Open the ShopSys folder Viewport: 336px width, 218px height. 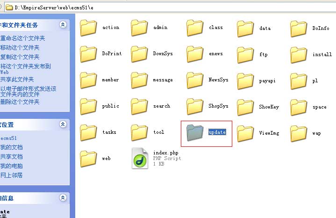195,107
